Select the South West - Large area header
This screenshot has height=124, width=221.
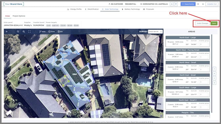click(188, 87)
